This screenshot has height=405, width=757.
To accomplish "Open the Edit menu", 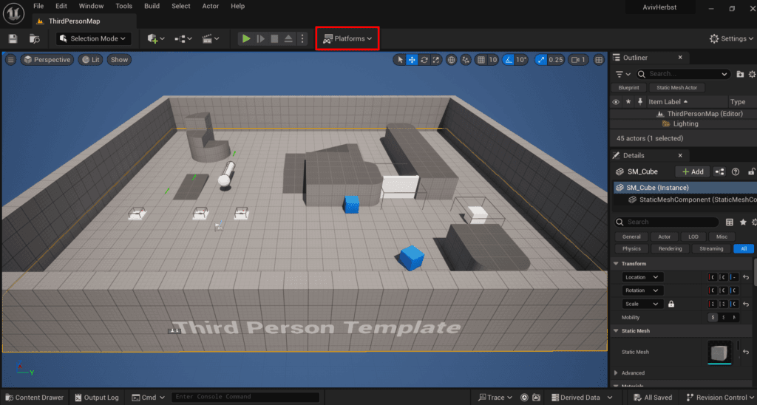I will pos(61,6).
